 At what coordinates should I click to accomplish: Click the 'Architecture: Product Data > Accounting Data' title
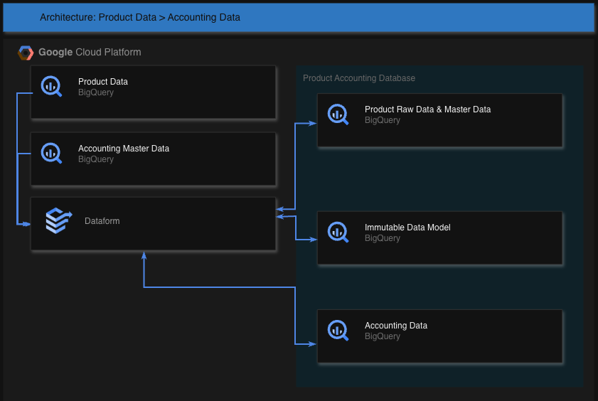(140, 17)
